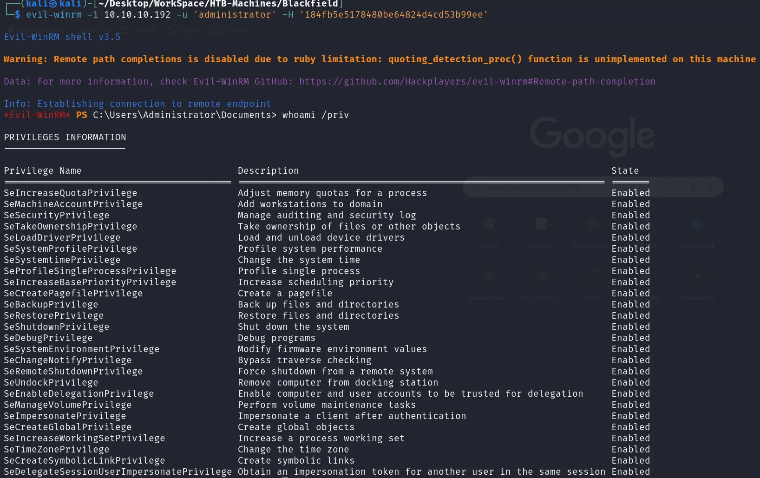Click 'Take ownership of files or other objects'
Image resolution: width=760 pixels, height=478 pixels.
pyautogui.click(x=349, y=227)
